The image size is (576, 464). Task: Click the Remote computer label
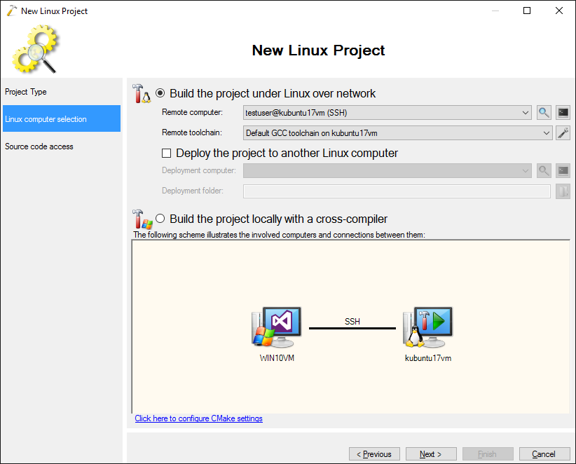pyautogui.click(x=192, y=112)
